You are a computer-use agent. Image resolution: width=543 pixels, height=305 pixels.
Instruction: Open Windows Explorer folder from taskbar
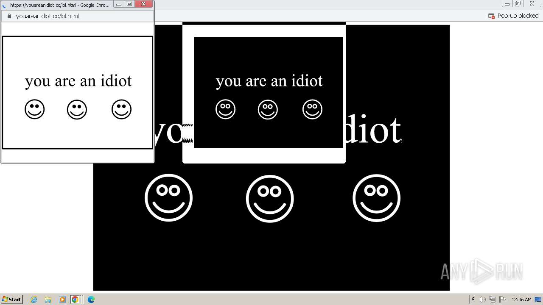[48, 299]
